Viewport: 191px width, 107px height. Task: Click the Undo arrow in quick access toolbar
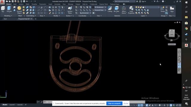[x=27, y=1]
